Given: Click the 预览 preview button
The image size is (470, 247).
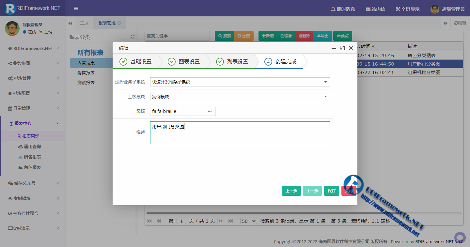Looking at the screenshot, I should point(343,36).
